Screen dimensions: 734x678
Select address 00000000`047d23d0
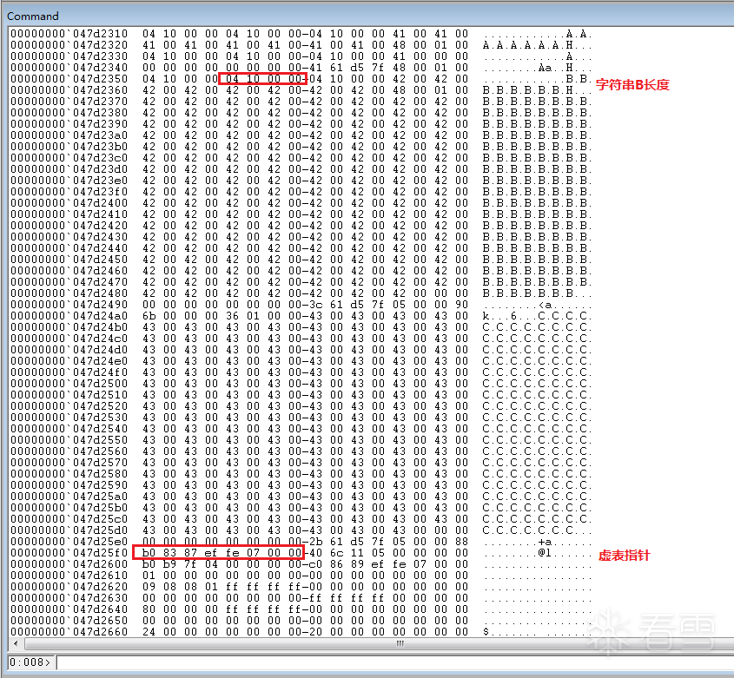coord(69,169)
